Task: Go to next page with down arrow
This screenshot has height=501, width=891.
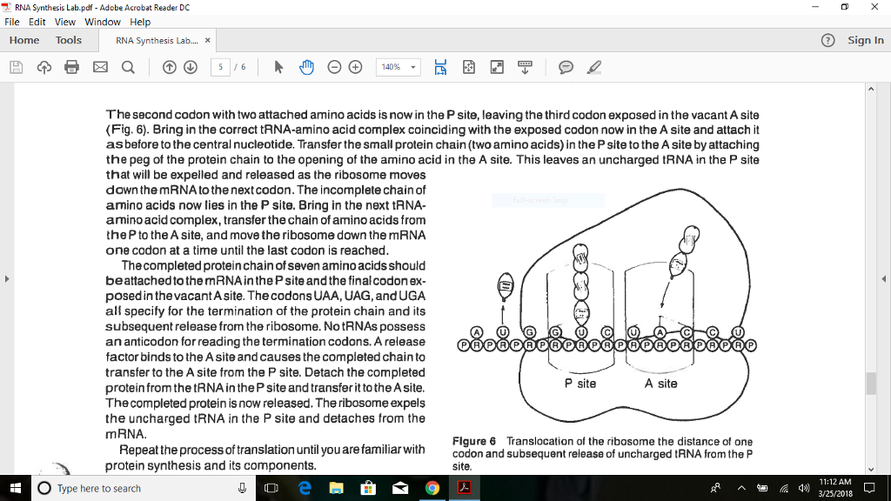Action: (x=189, y=67)
